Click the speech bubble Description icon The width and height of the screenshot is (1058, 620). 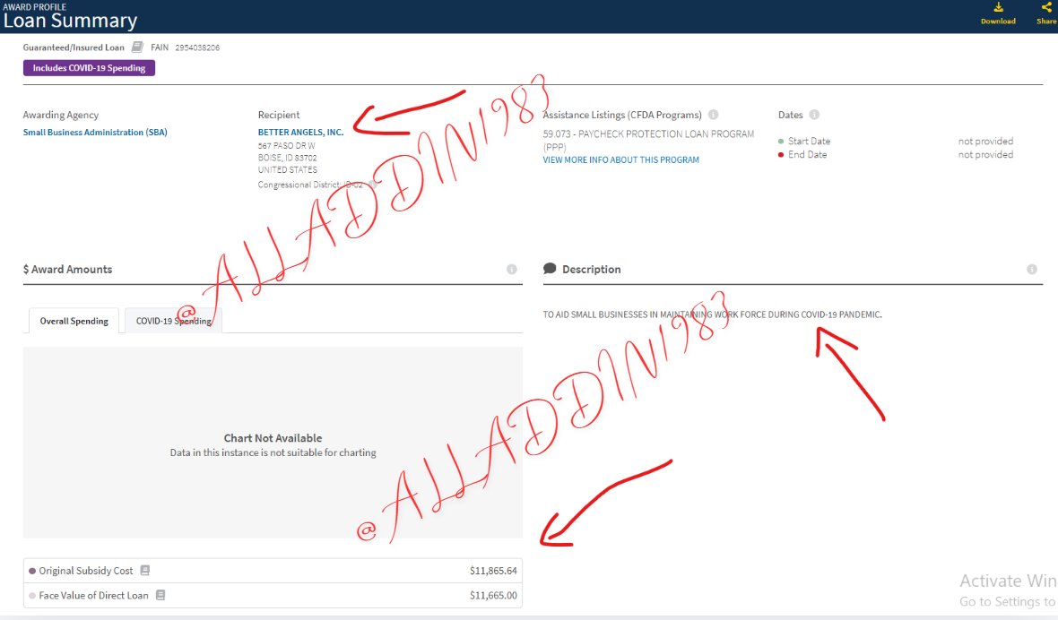pos(550,268)
